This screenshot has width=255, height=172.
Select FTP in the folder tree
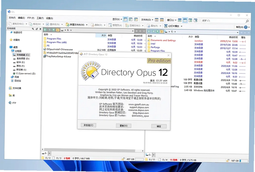tap(12, 103)
